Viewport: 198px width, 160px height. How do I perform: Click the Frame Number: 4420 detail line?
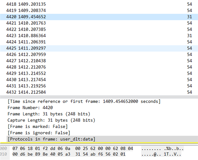pos(30,108)
